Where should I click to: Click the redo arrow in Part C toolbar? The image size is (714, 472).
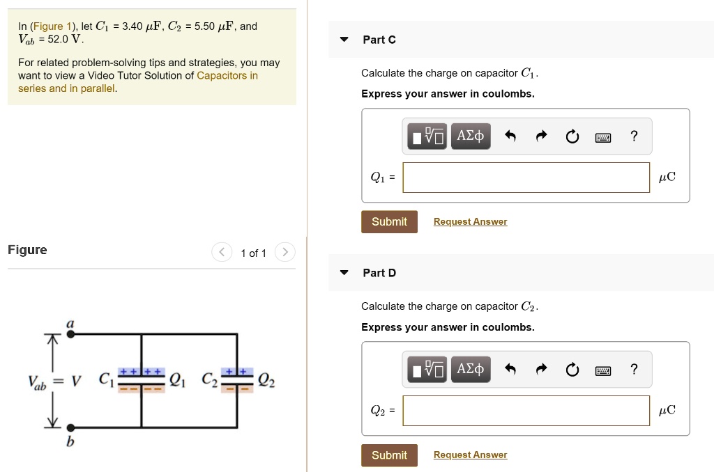coord(541,136)
